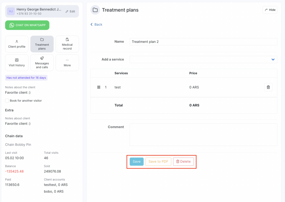The image size is (285, 202).
Task: Expand the Add a service dropdown
Action: pyautogui.click(x=273, y=59)
